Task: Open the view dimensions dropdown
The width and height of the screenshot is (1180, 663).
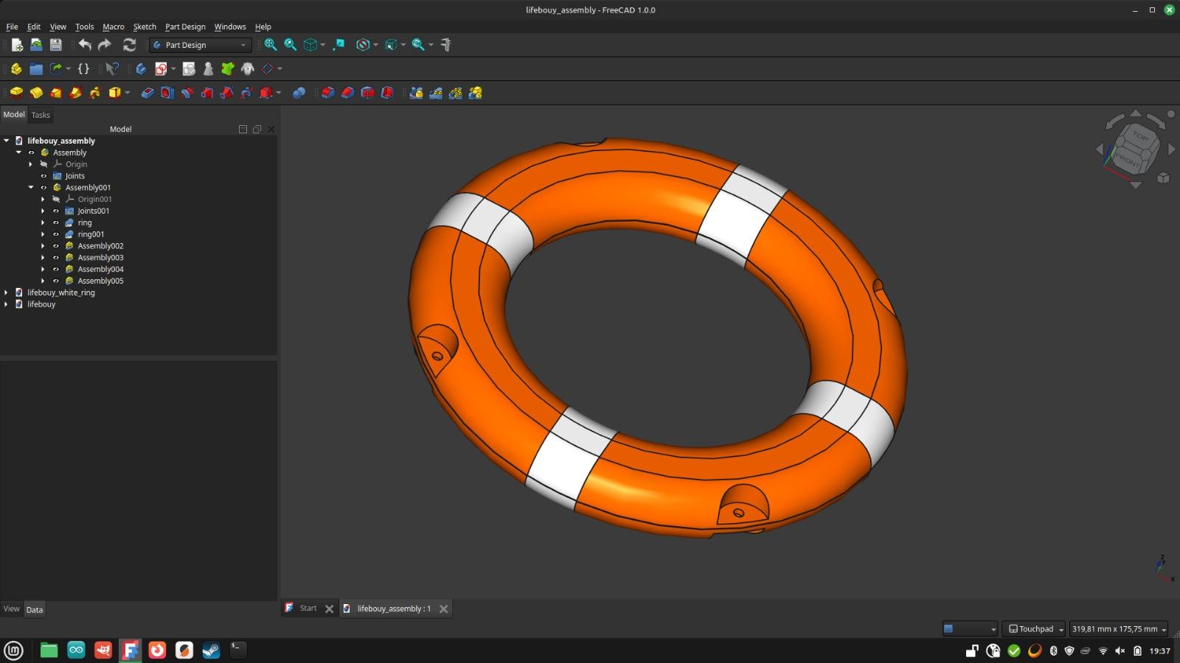Action: pos(1119,629)
